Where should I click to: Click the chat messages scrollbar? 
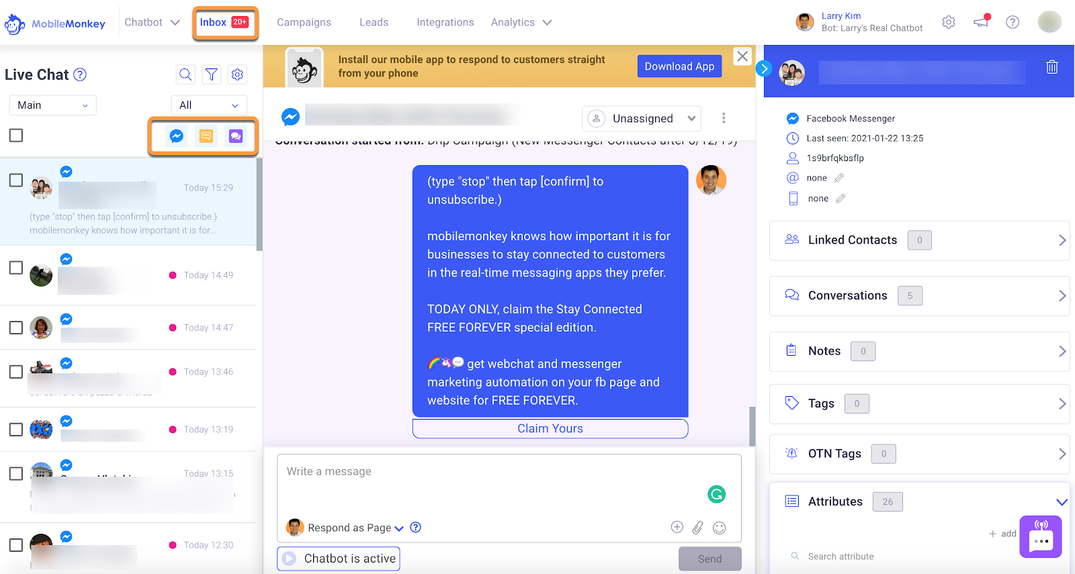(752, 426)
